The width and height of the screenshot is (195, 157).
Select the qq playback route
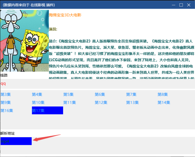coord(3,83)
